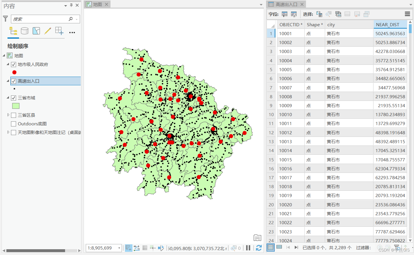Click the Delete Selection icon in the table toolbar
The height and width of the screenshot is (255, 414).
tap(357, 14)
